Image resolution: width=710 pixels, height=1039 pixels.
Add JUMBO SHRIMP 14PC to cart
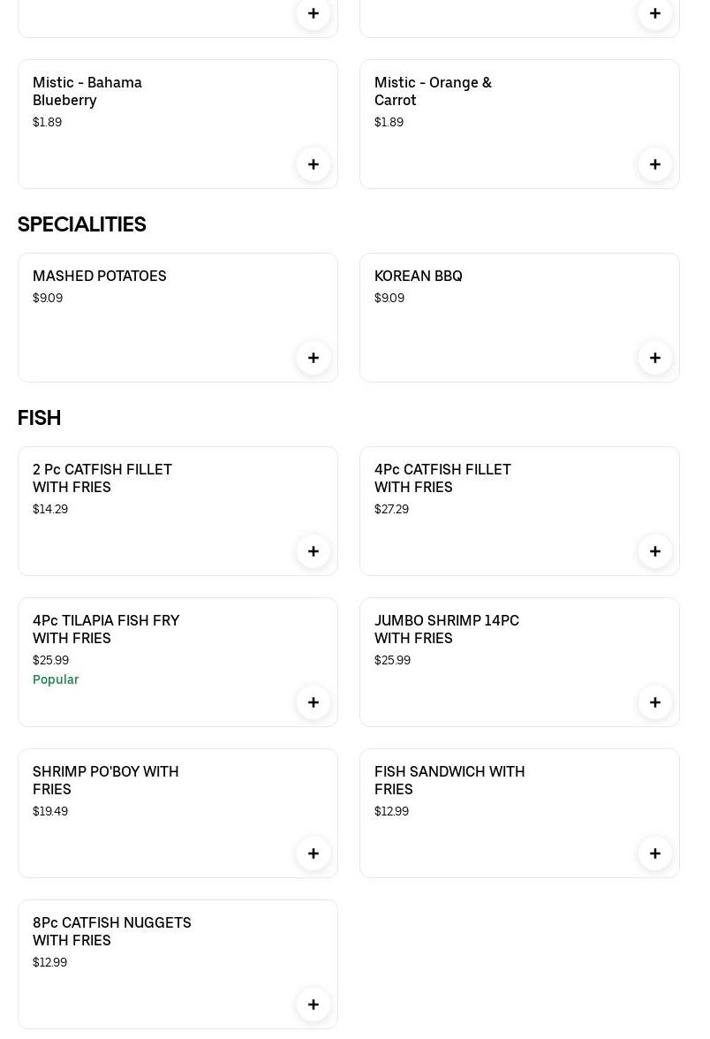(655, 702)
